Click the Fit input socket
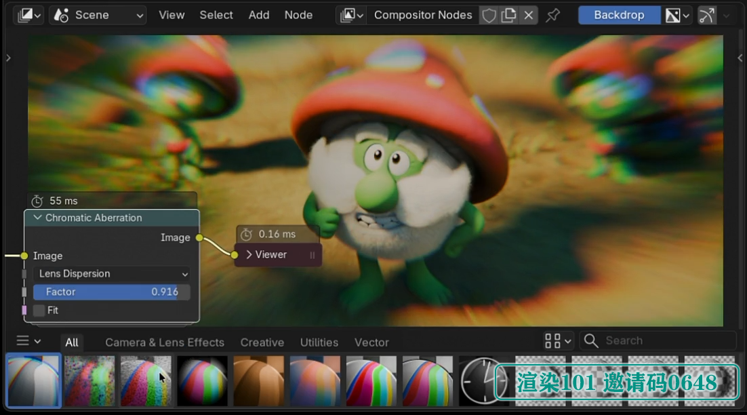 (x=24, y=310)
